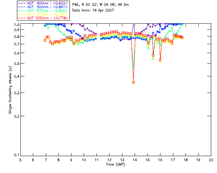Viewport: 217px width, 173px height.
Task: Click the y-axis tick label 0.3
Action: (17, 93)
